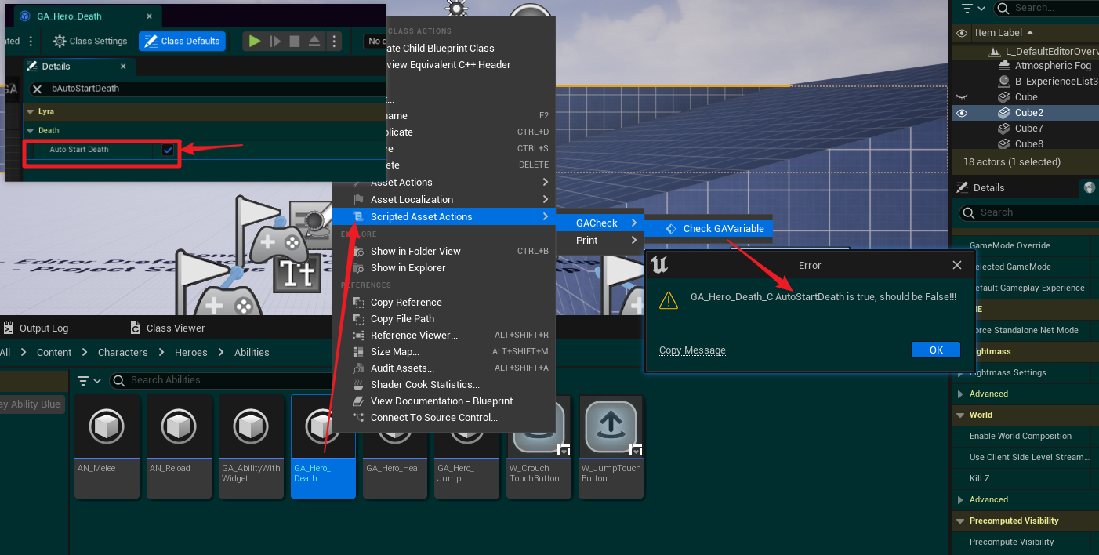Toggle visibility eye for Cube2 in Outliner
The width and height of the screenshot is (1099, 555).
pos(961,112)
